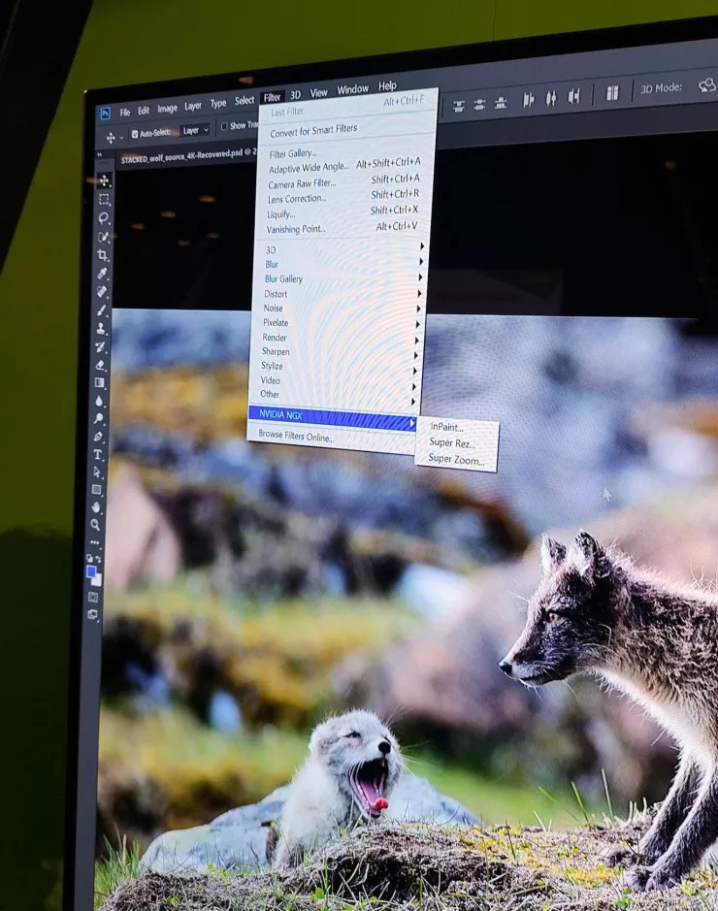Select the Clone Stamp tool
The height and width of the screenshot is (911, 718).
(x=101, y=328)
